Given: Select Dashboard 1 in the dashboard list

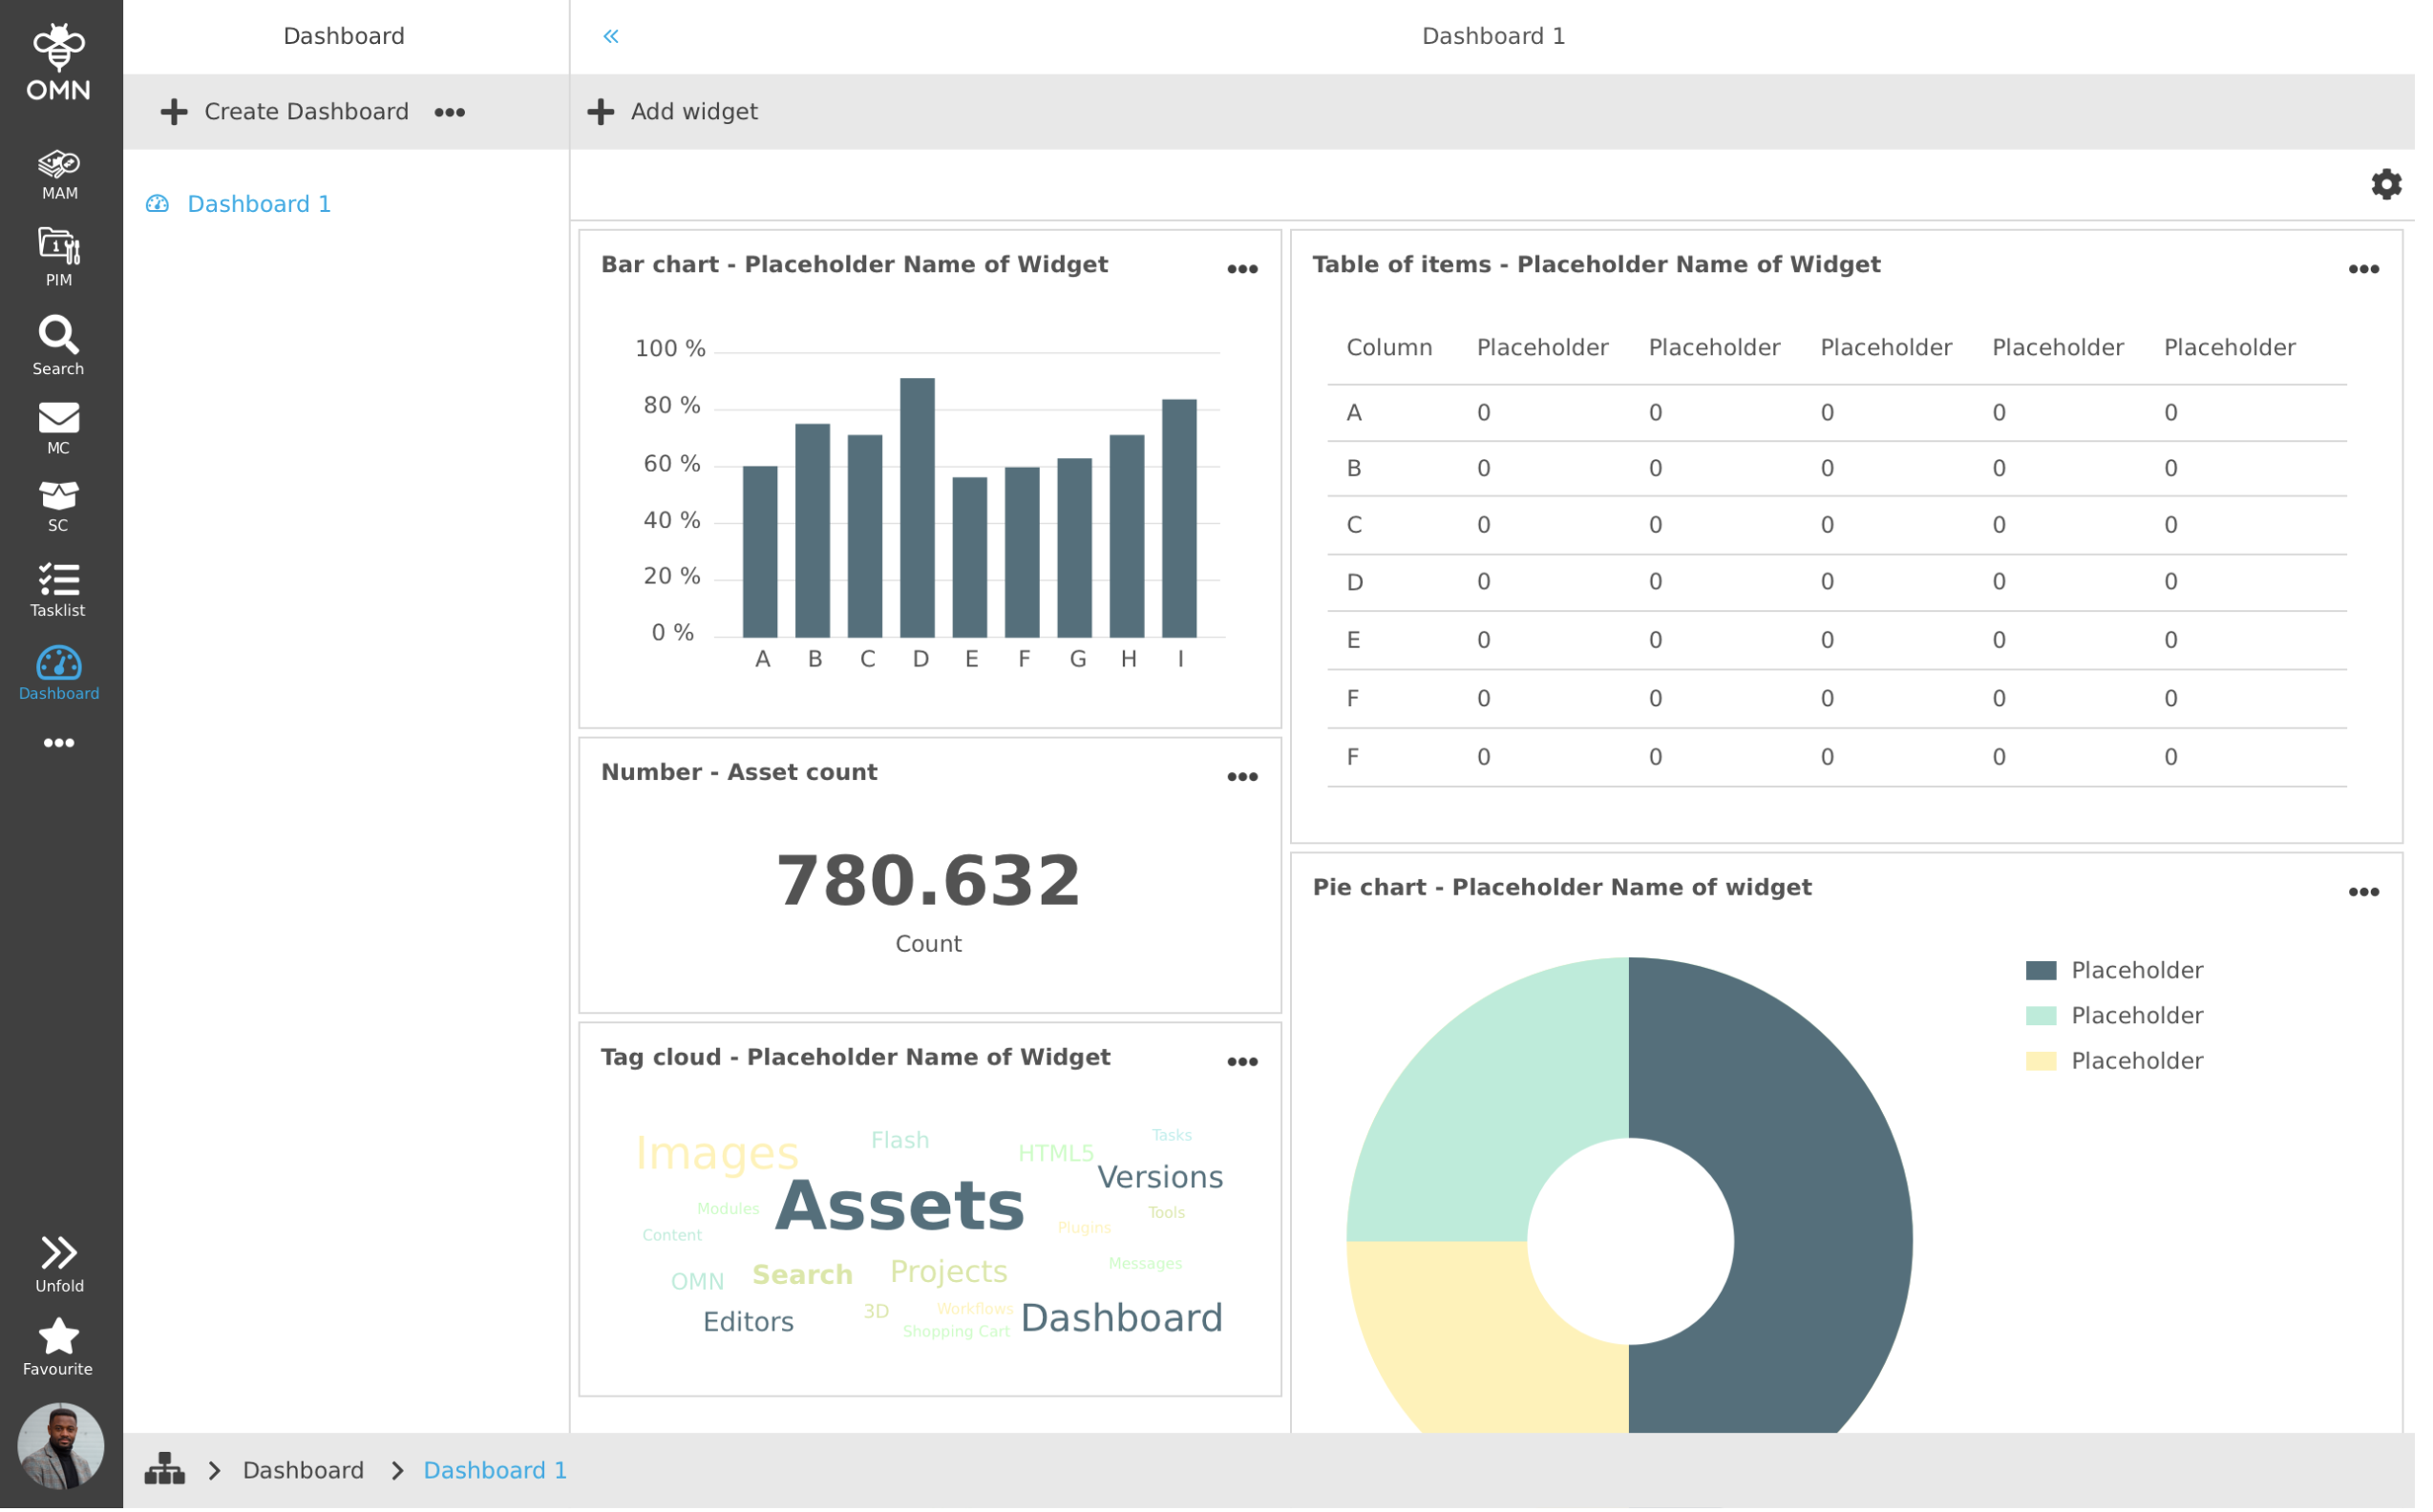Looking at the screenshot, I should click(258, 203).
